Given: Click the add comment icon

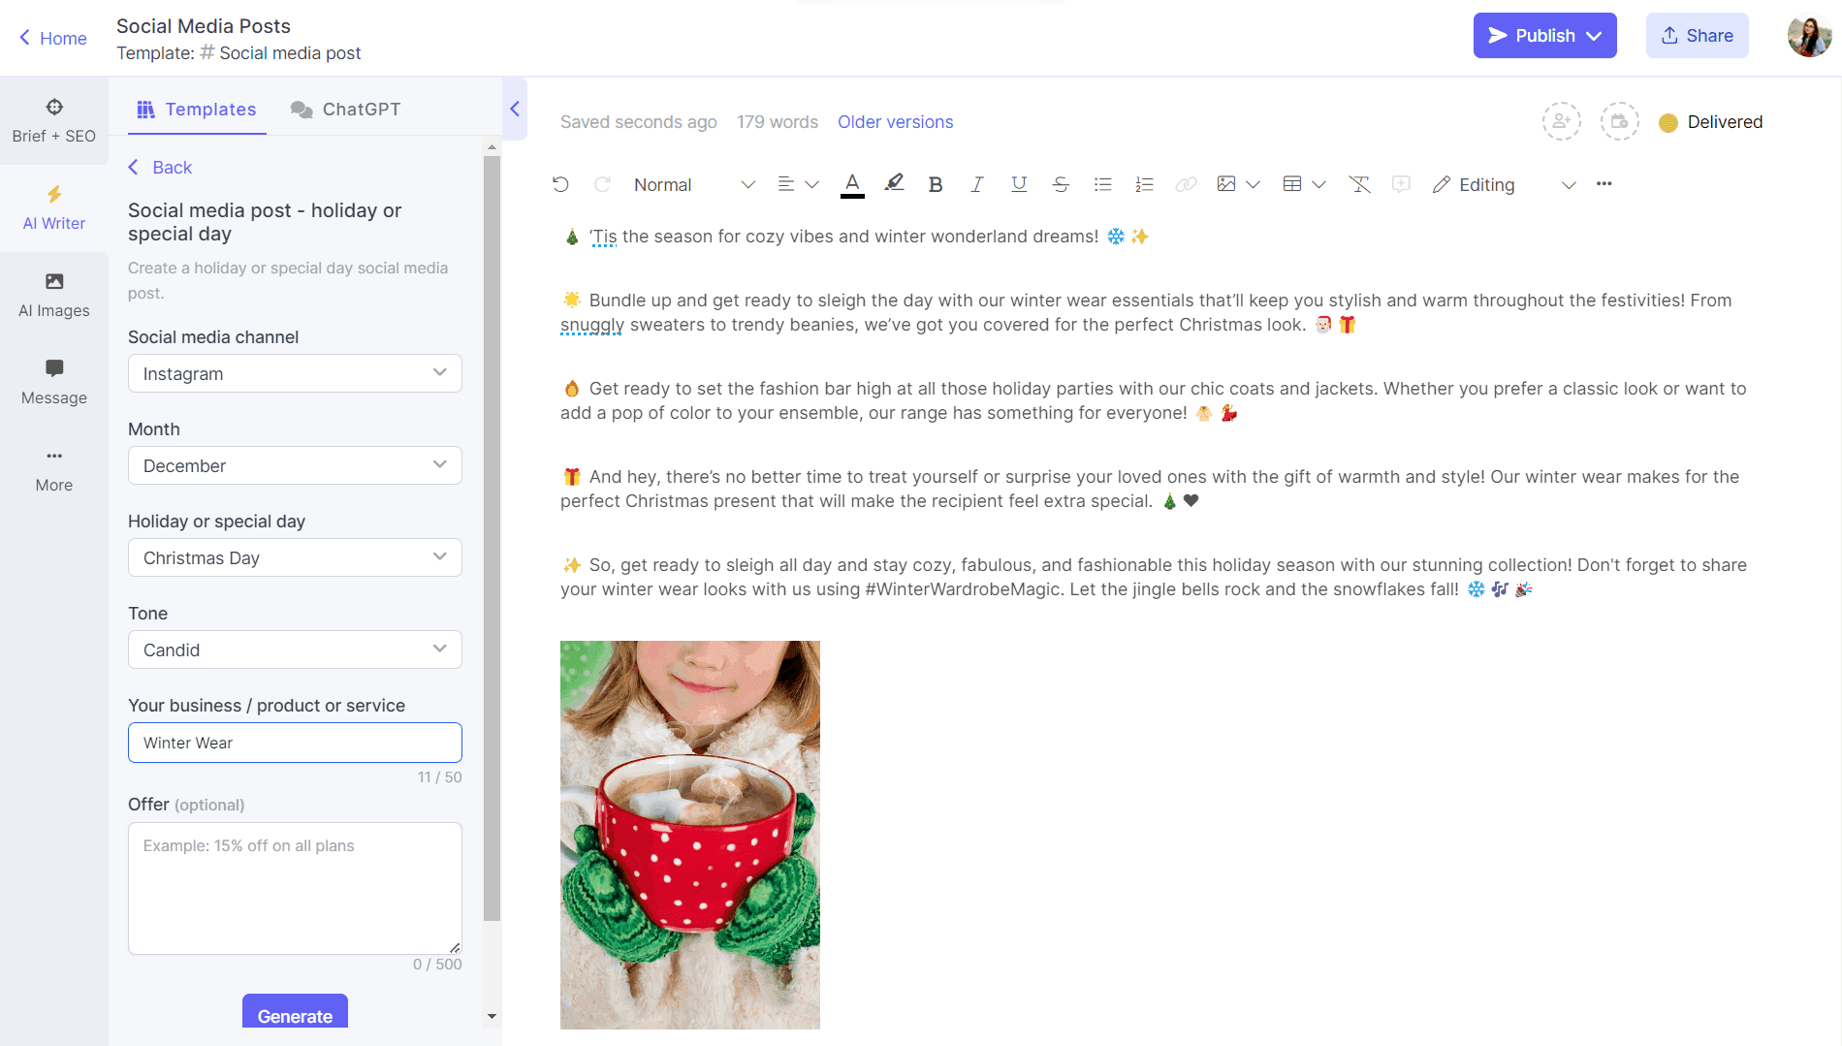Looking at the screenshot, I should point(1401,184).
